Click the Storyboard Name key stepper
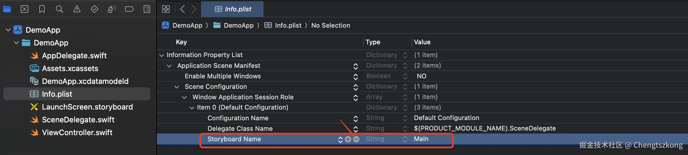 340,140
